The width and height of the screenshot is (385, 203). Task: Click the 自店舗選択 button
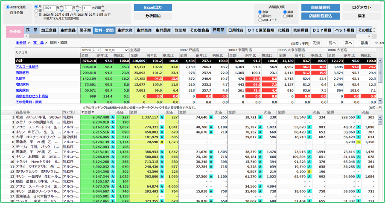321,7
